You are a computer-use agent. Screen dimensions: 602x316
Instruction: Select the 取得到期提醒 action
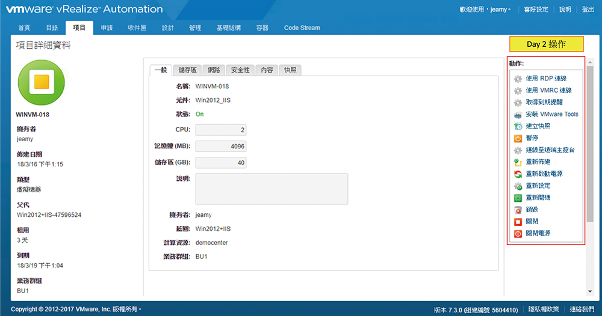point(544,102)
